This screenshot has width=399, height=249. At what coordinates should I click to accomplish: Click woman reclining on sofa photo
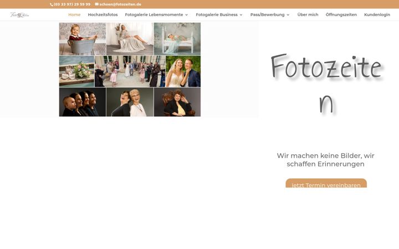130,39
